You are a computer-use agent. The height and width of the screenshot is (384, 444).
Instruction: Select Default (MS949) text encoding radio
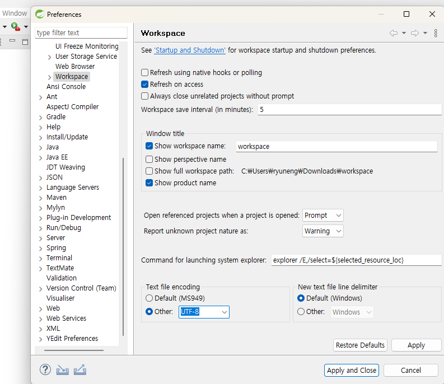(x=149, y=298)
